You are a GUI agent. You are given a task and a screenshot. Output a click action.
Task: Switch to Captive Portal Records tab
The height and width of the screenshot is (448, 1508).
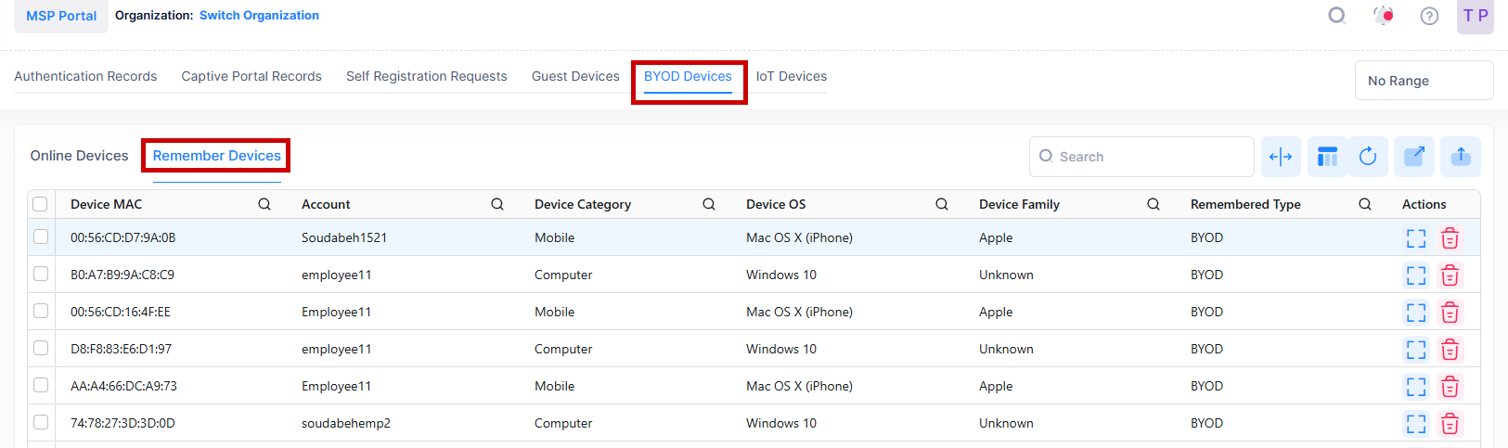click(x=251, y=76)
